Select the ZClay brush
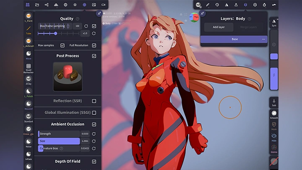This screenshot has width=302, height=170. pyautogui.click(x=29, y=80)
